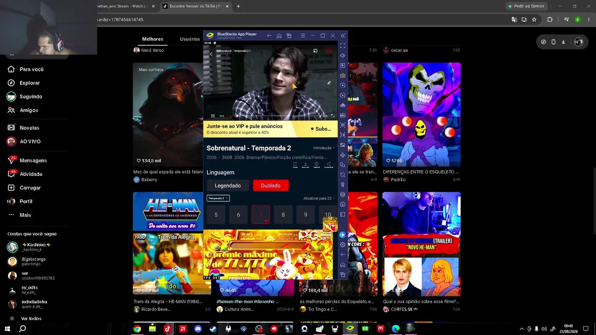Screen dimensions: 596x335
Task: Open TikTok Carregar upload page
Action: click(25, 188)
